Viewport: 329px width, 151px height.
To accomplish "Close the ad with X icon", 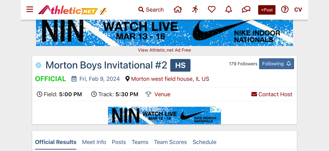I will click(x=218, y=110).
